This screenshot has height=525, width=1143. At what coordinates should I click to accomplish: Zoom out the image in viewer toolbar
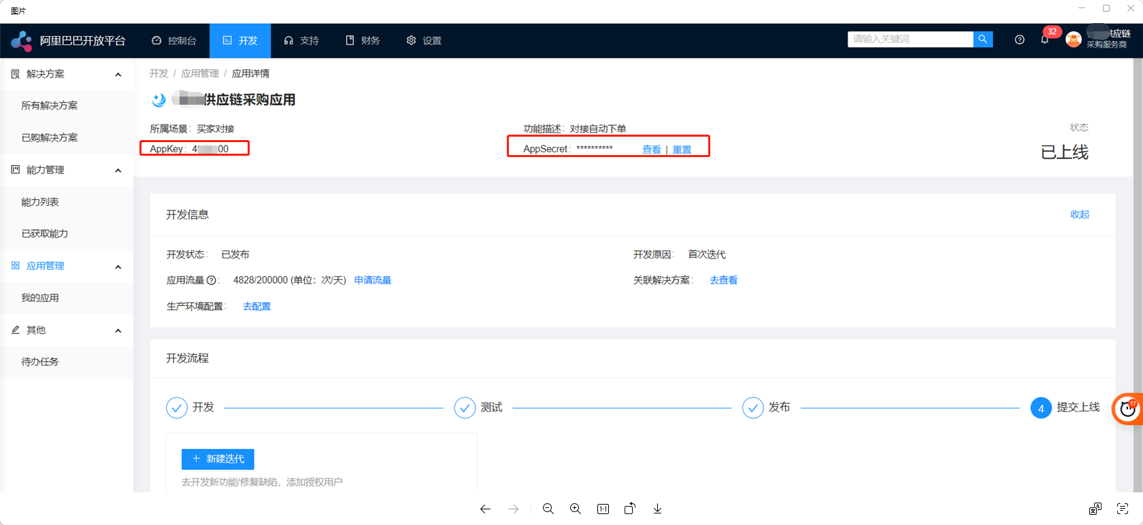(x=548, y=509)
